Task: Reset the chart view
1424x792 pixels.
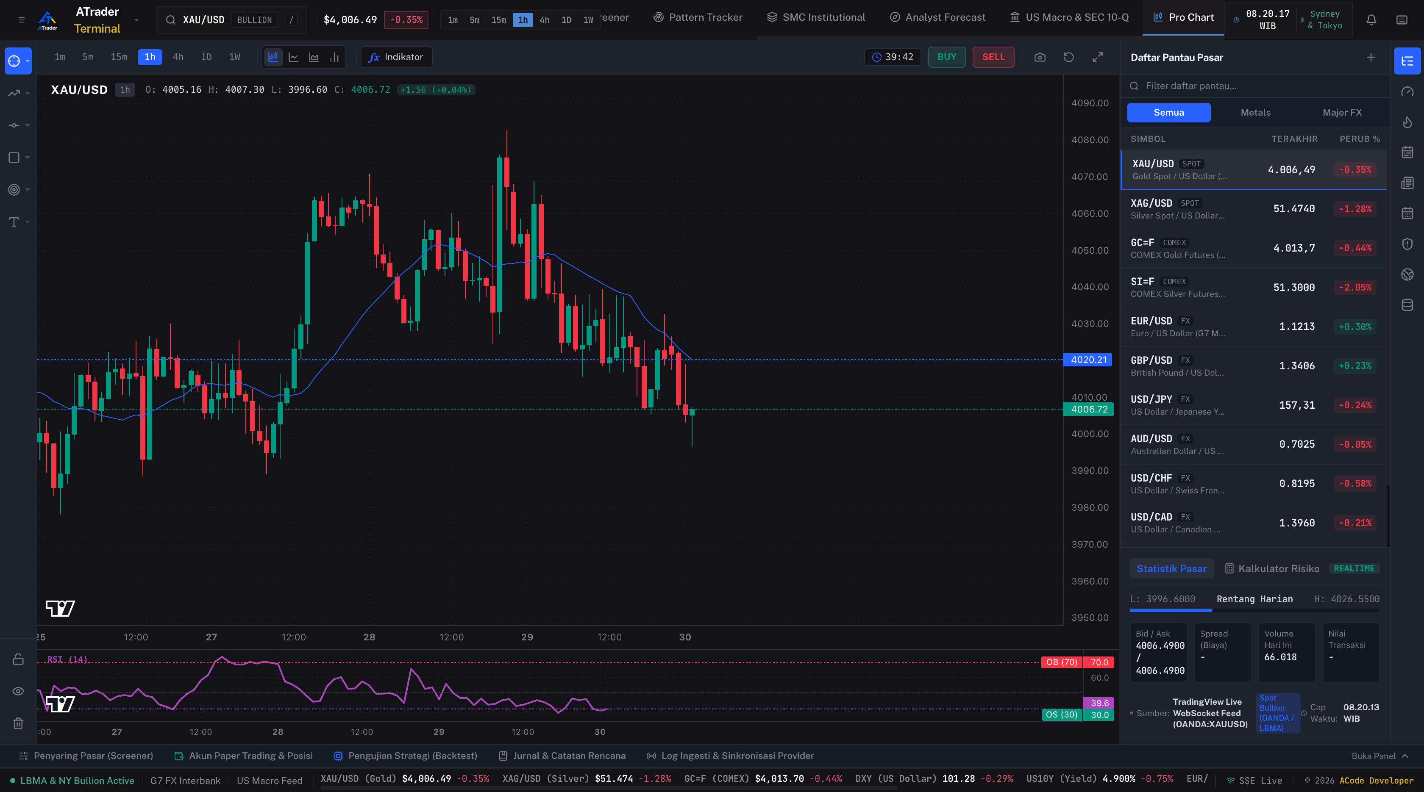Action: [x=1068, y=57]
